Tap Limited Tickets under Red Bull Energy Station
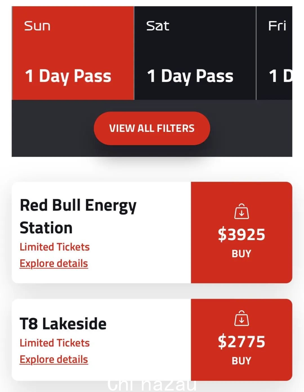This screenshot has height=392, width=304. [x=55, y=247]
